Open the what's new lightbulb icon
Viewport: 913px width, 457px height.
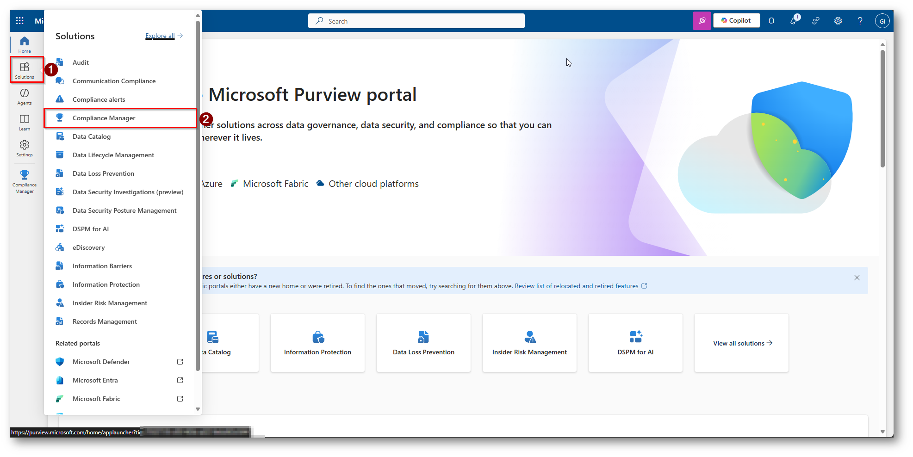pyautogui.click(x=794, y=20)
